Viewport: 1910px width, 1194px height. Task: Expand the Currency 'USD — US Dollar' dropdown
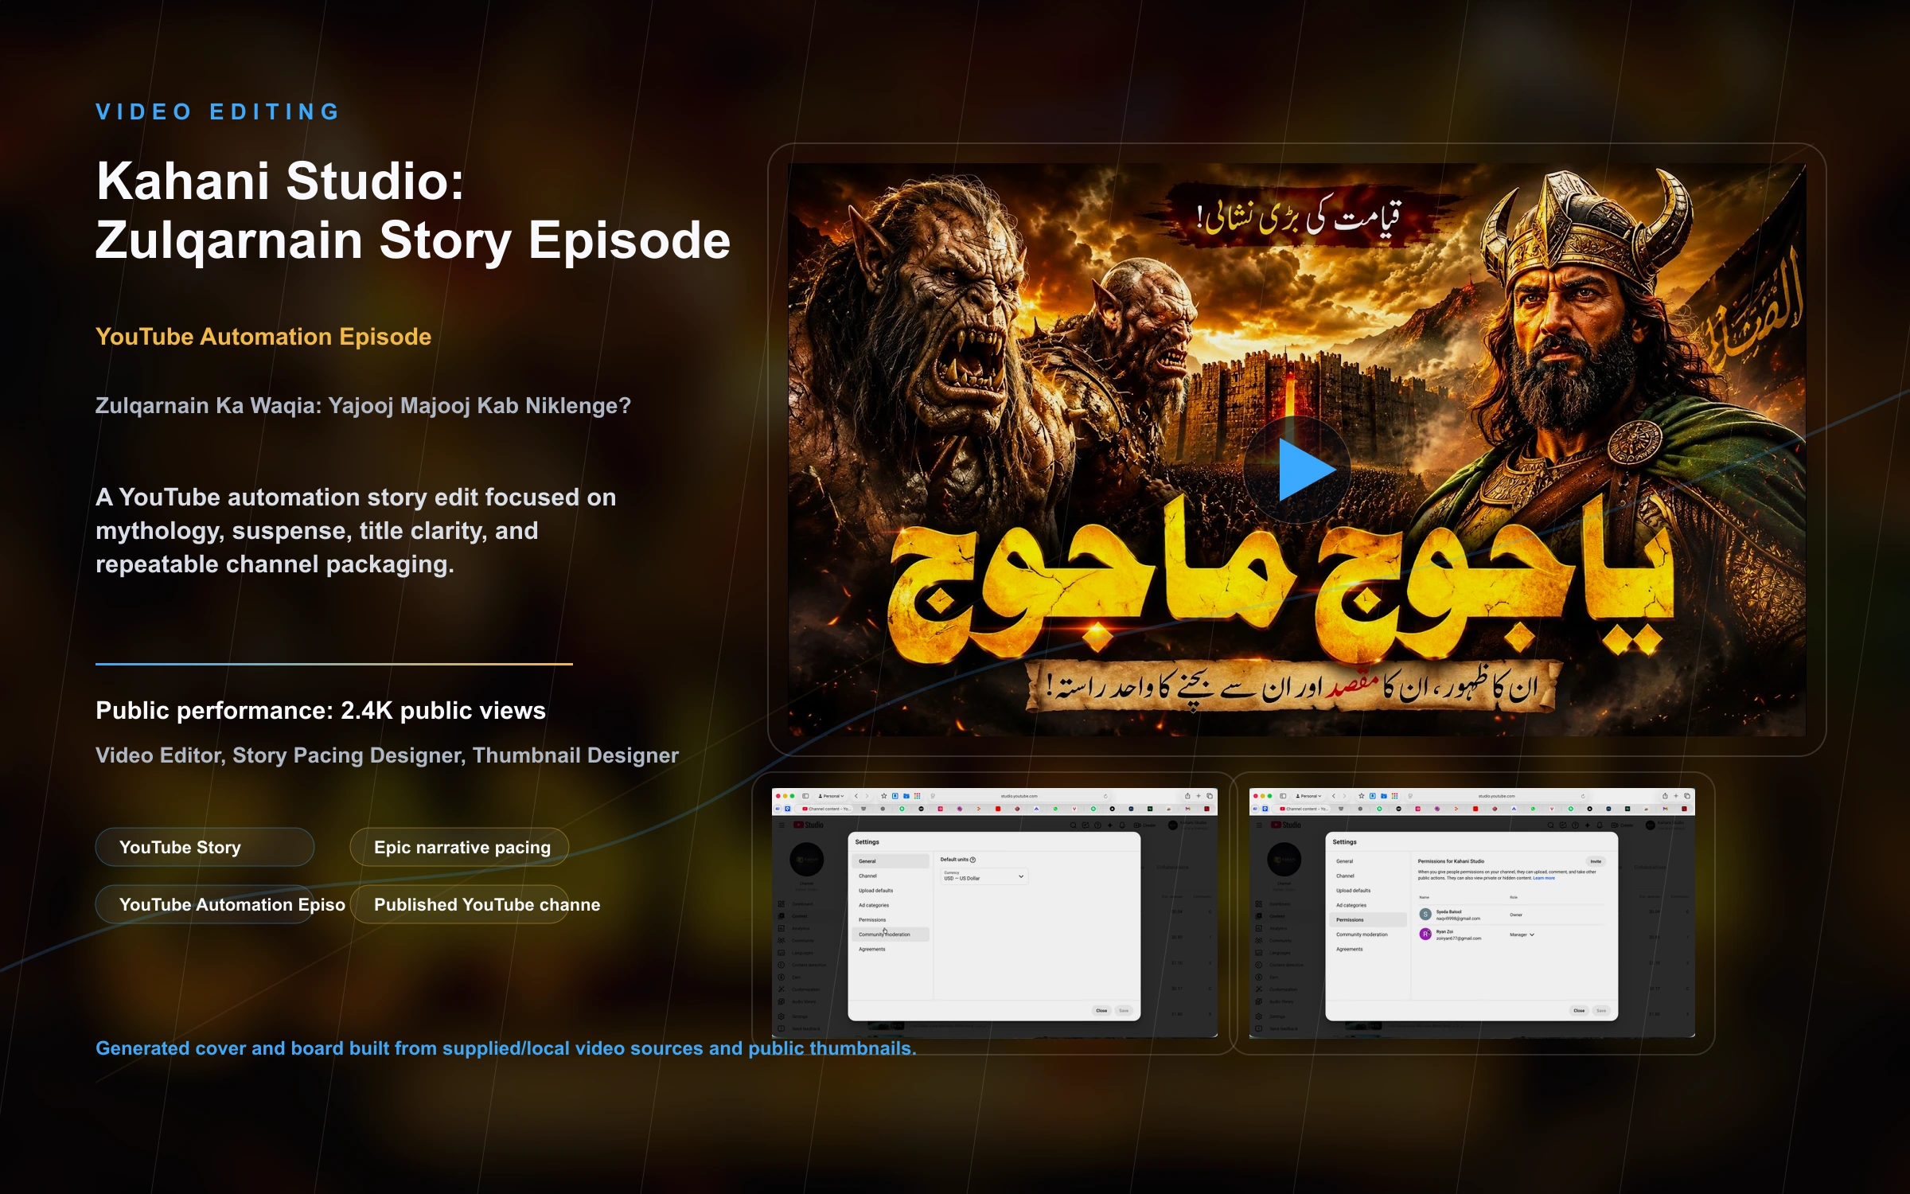click(984, 876)
